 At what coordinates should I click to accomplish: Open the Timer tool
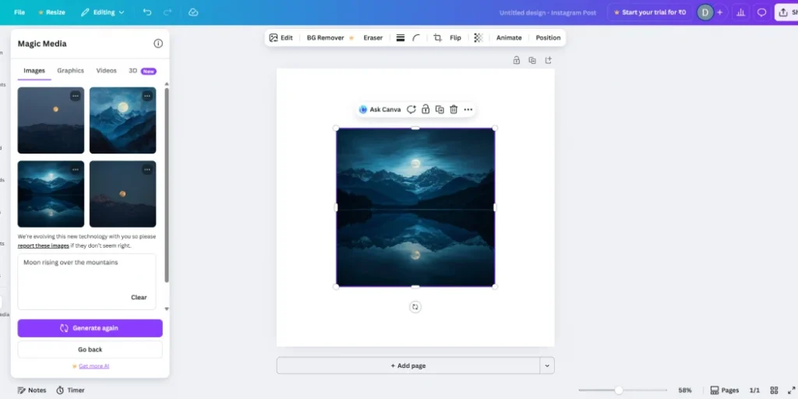pyautogui.click(x=70, y=390)
